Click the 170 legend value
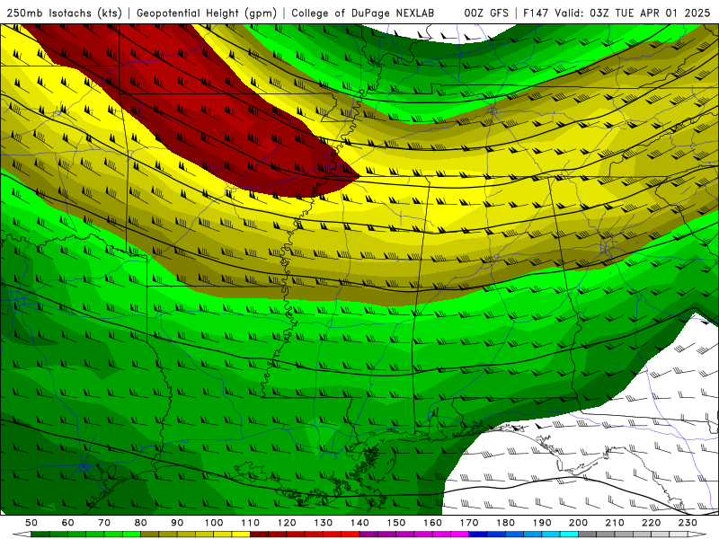 pos(468,523)
